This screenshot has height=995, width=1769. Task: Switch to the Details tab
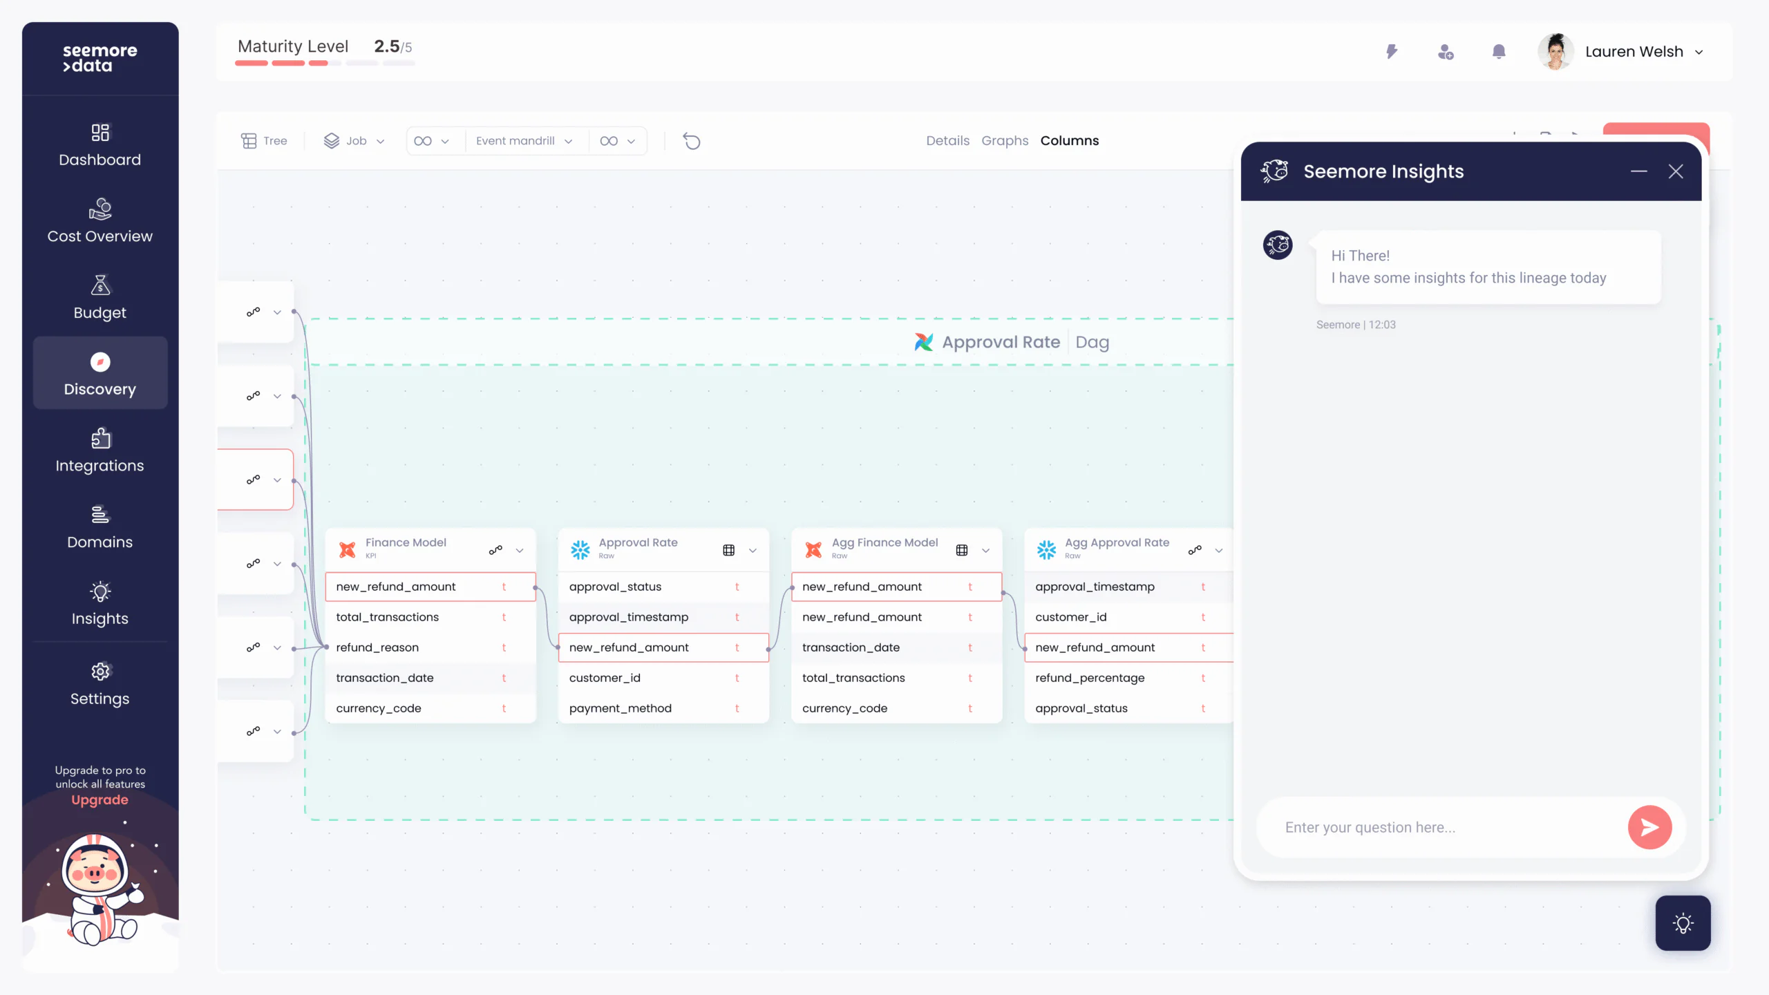947,141
